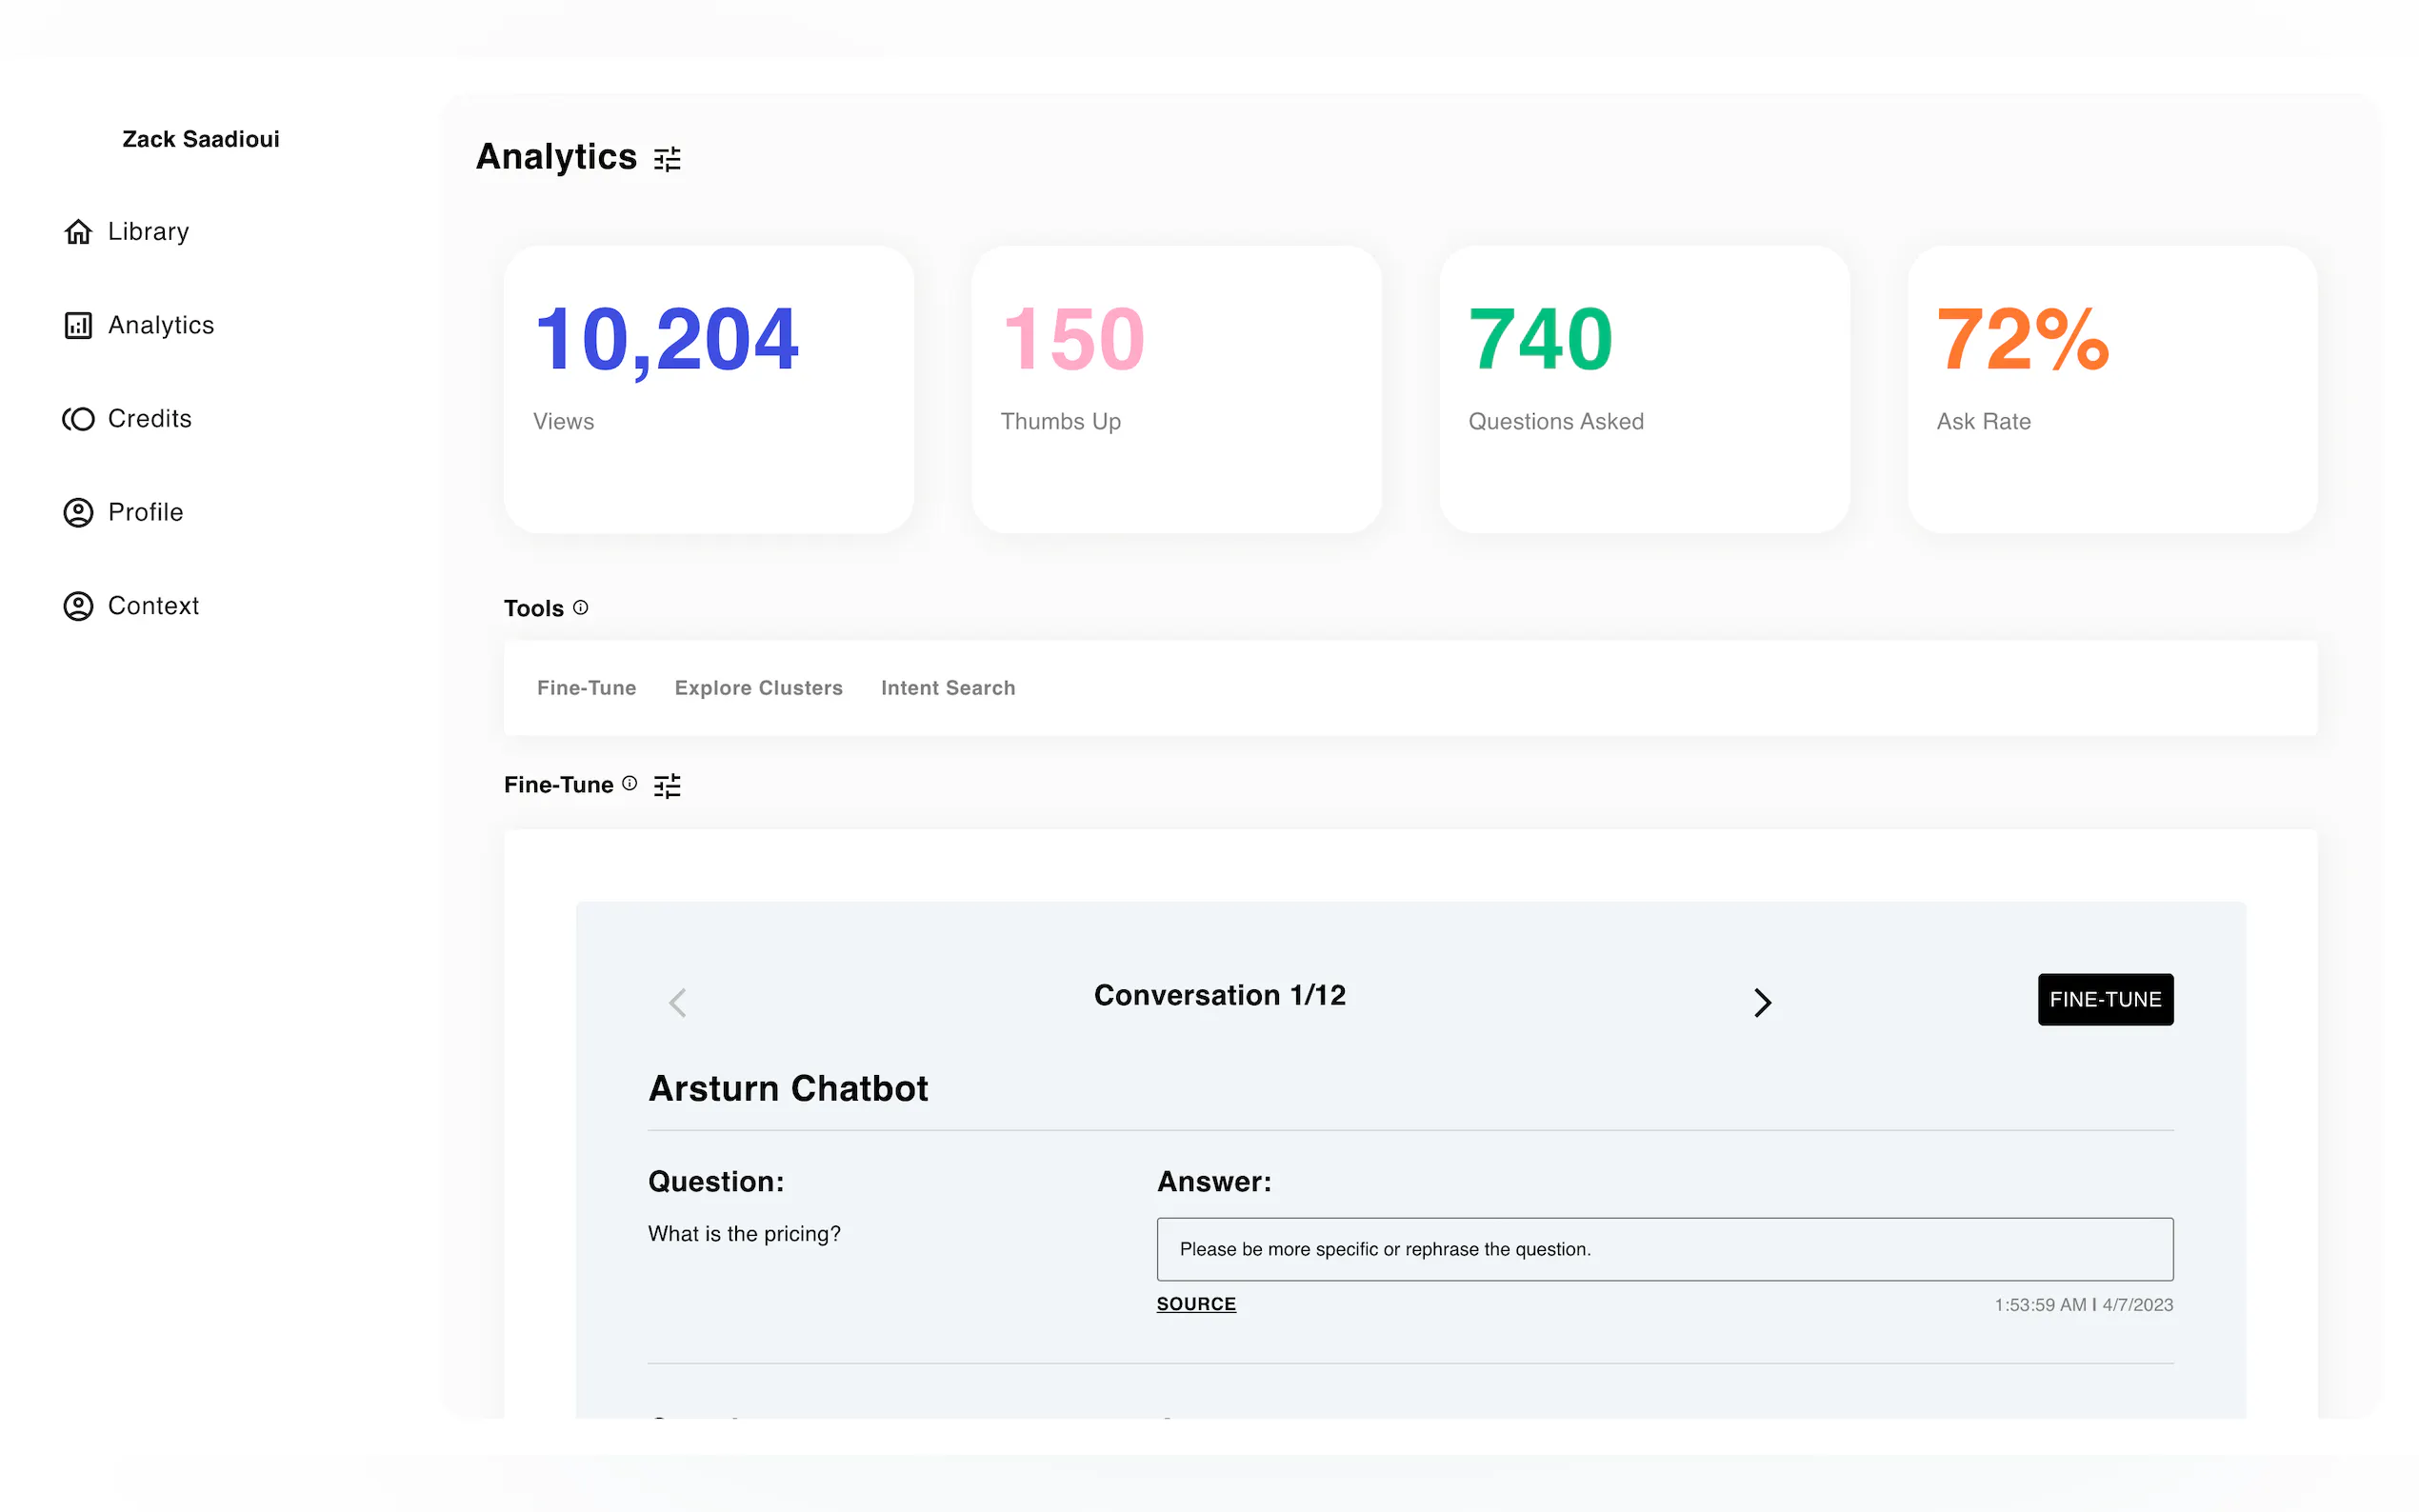Click the Zack Saadioui username
The image size is (2419, 1512).
coord(201,139)
